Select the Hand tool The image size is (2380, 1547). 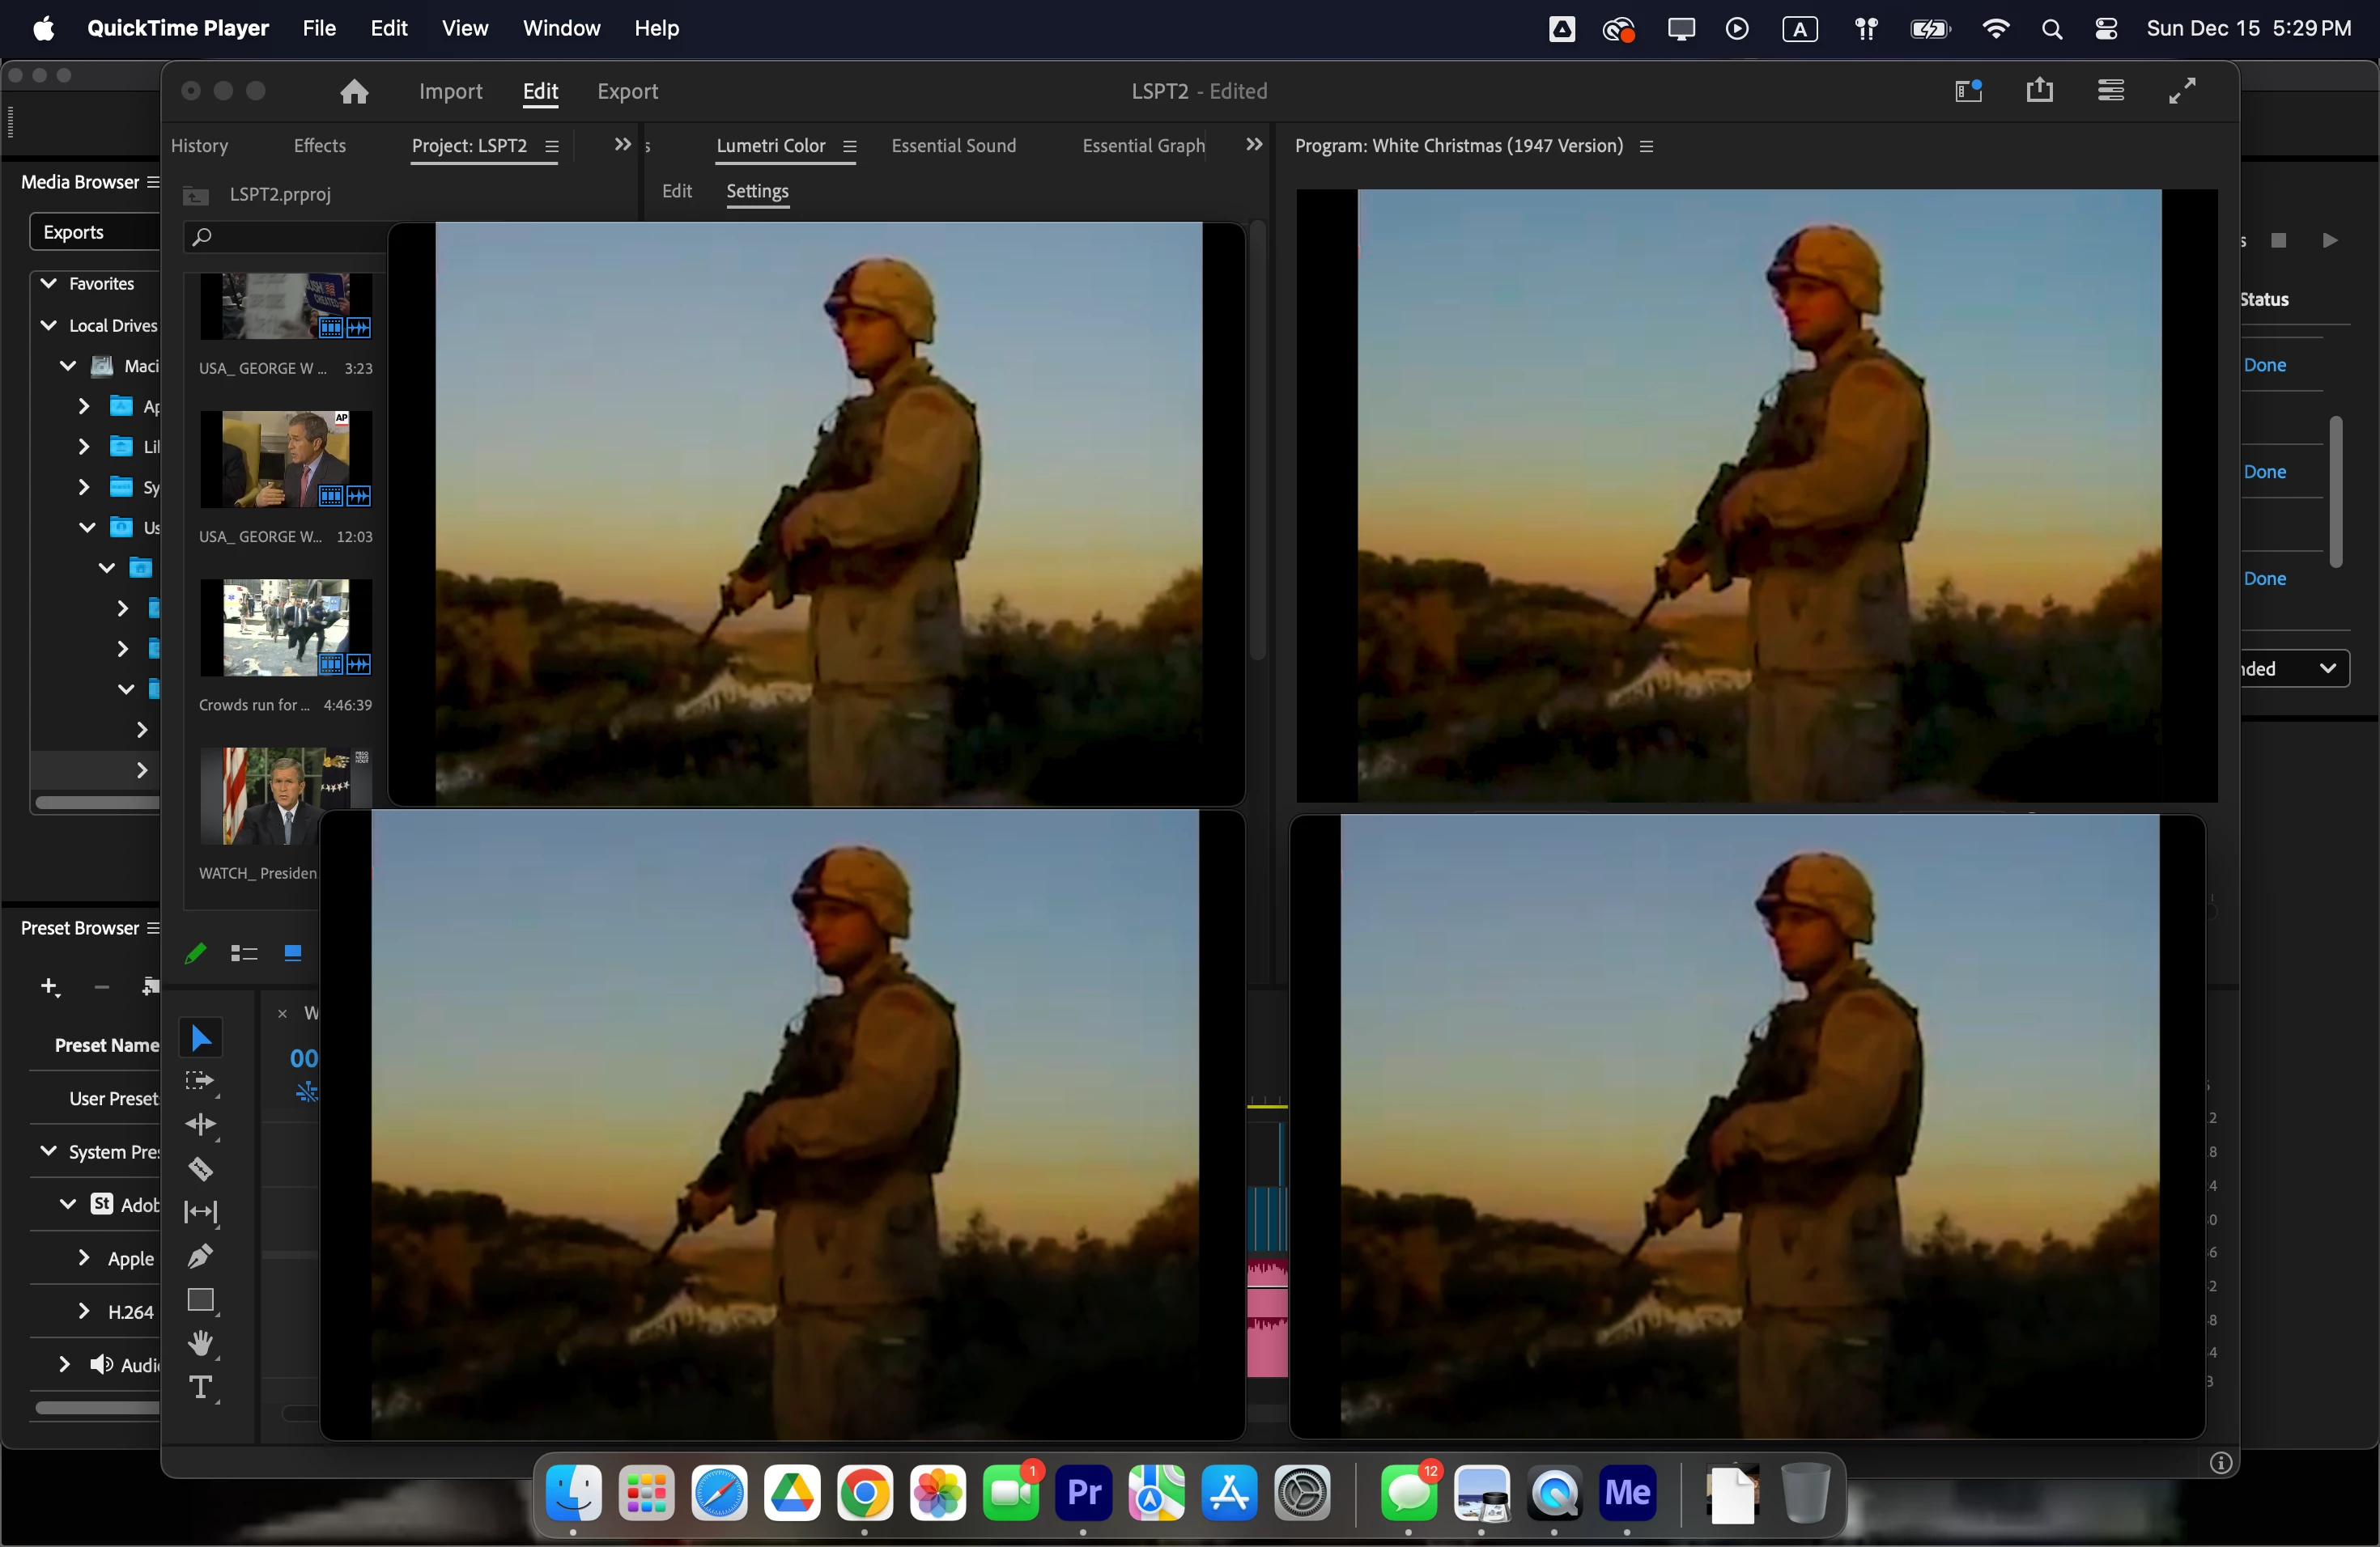point(200,1343)
